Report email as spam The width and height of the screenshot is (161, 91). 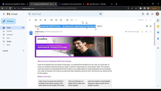tap(41, 20)
